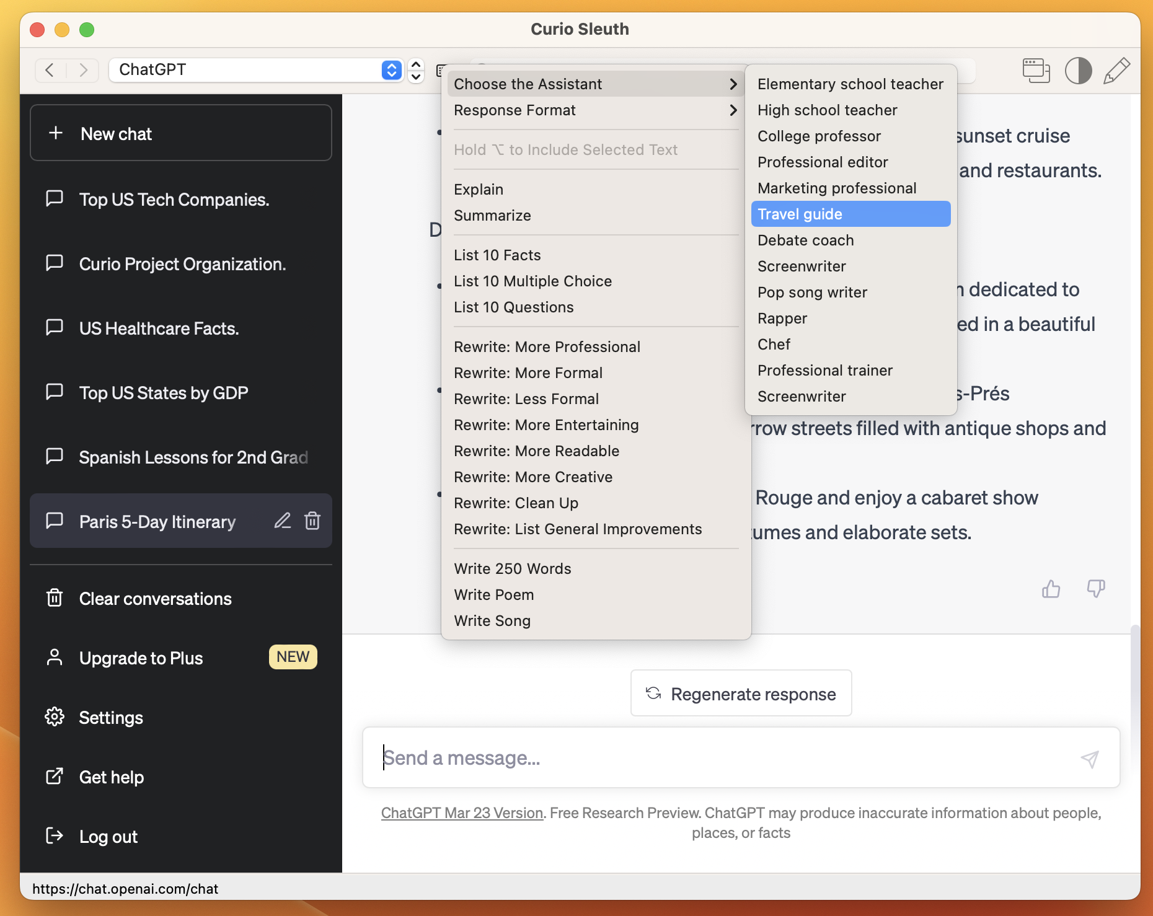Pick Professional editor assistant
Image resolution: width=1153 pixels, height=916 pixels.
click(x=850, y=162)
